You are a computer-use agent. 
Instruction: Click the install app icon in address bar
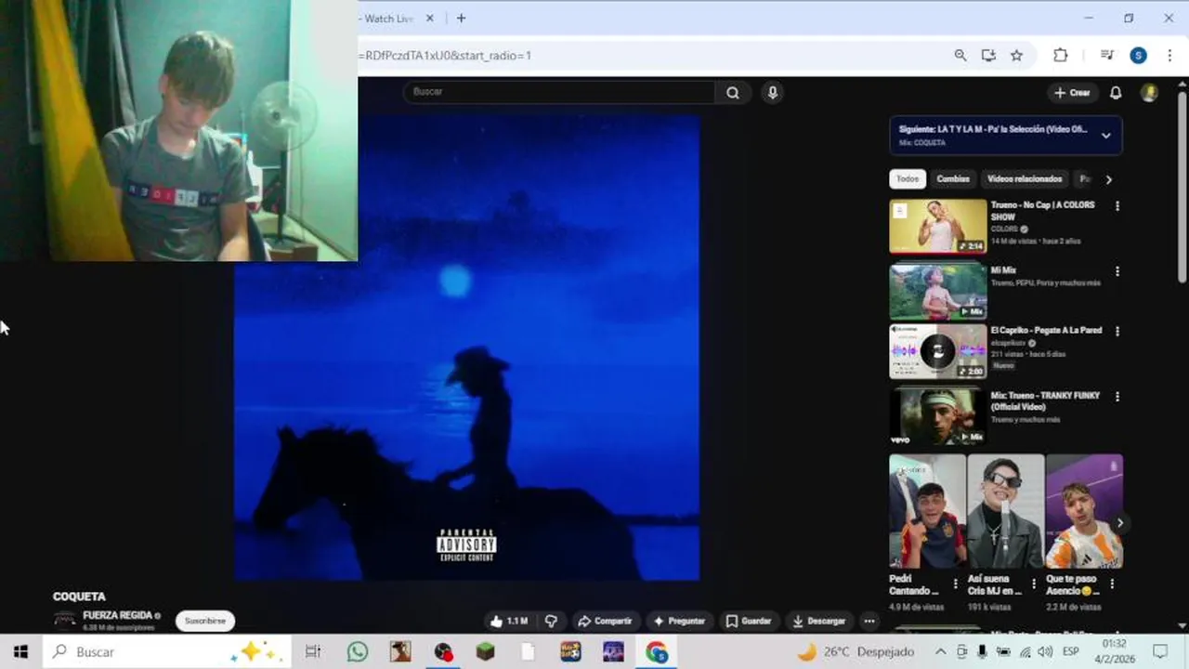(x=988, y=55)
